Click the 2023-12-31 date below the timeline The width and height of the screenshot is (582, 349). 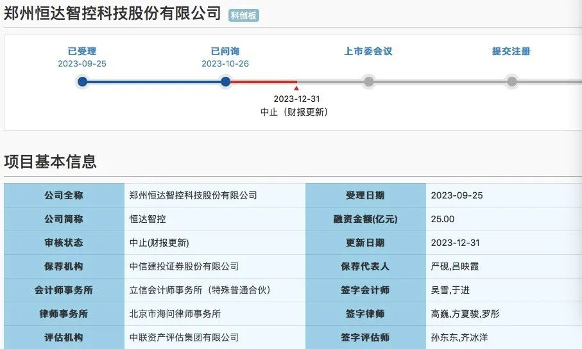(296, 99)
